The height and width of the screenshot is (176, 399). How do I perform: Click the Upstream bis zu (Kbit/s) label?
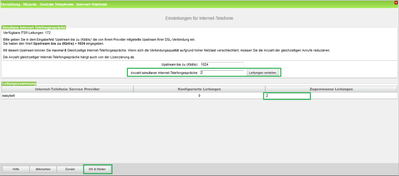[x=180, y=65]
